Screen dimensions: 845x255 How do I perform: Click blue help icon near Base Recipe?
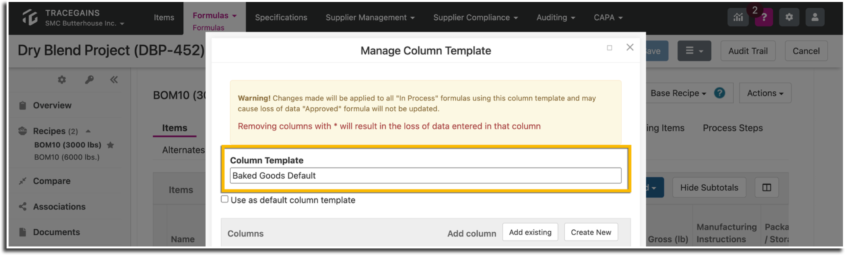pos(719,93)
